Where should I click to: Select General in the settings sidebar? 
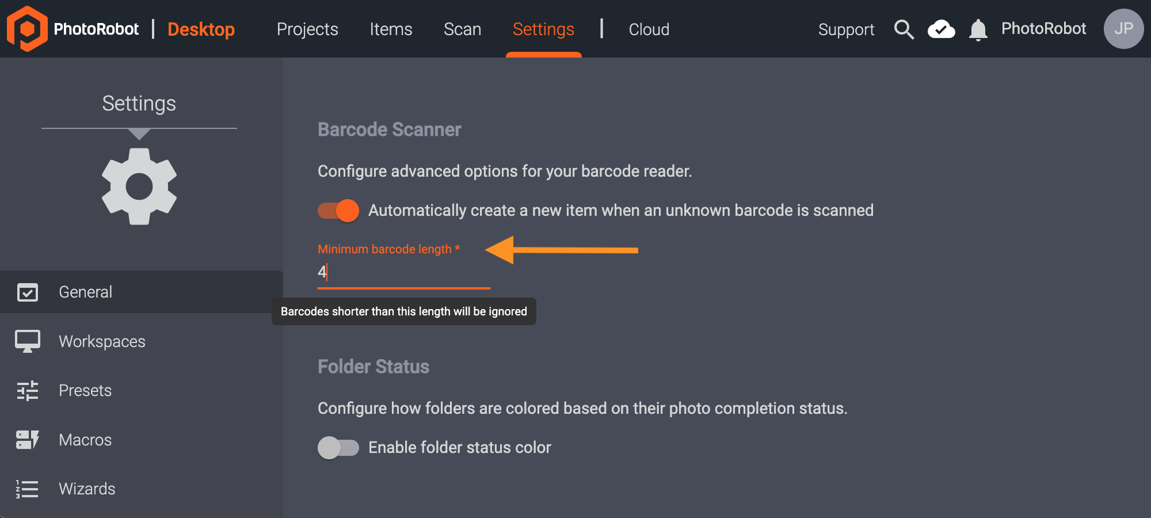tap(85, 292)
